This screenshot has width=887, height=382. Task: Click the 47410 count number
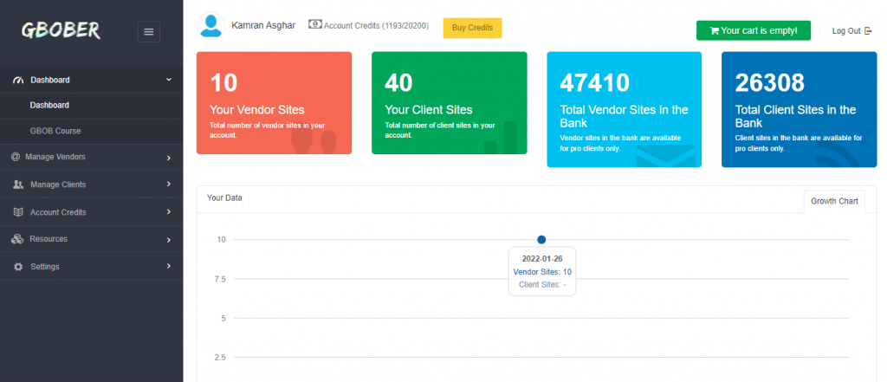(x=594, y=83)
